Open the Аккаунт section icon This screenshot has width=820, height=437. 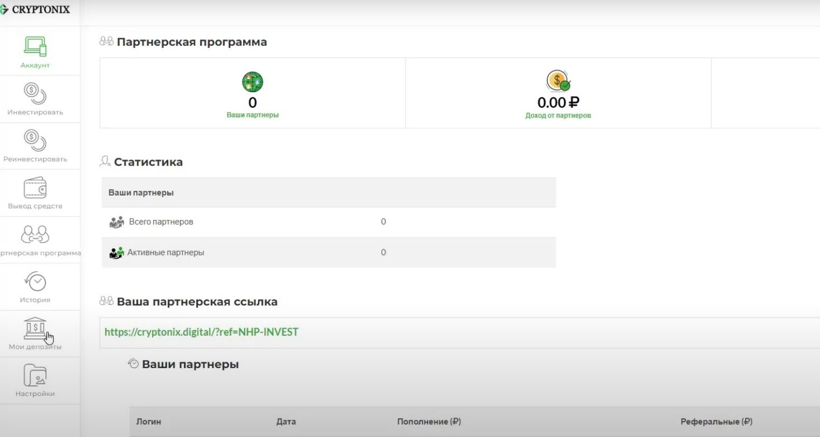(x=35, y=46)
